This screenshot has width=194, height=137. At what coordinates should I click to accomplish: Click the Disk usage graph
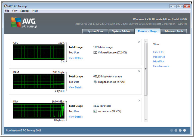pyautogui.click(x=39, y=111)
